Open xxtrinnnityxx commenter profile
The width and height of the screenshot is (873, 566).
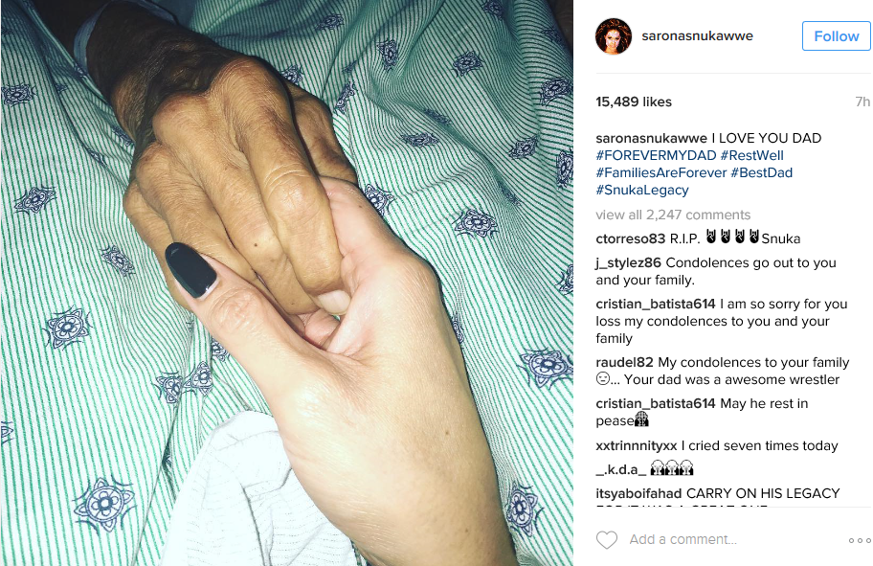[x=637, y=445]
